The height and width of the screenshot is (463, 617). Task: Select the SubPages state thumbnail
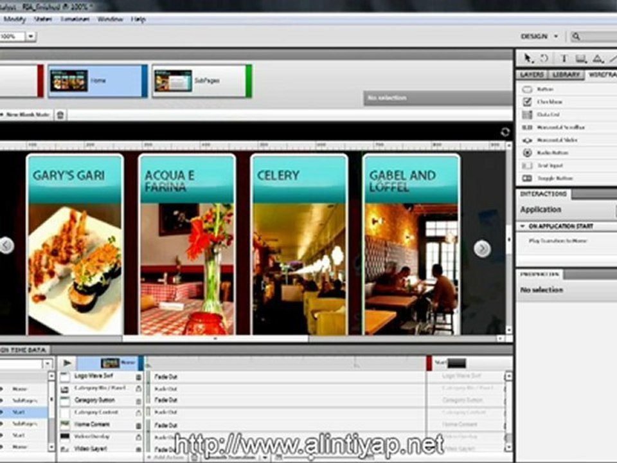pyautogui.click(x=201, y=81)
